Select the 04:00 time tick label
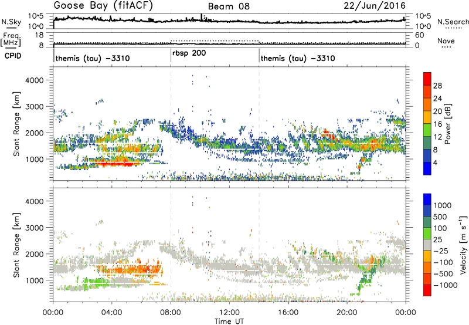The image size is (469, 325). (x=111, y=313)
